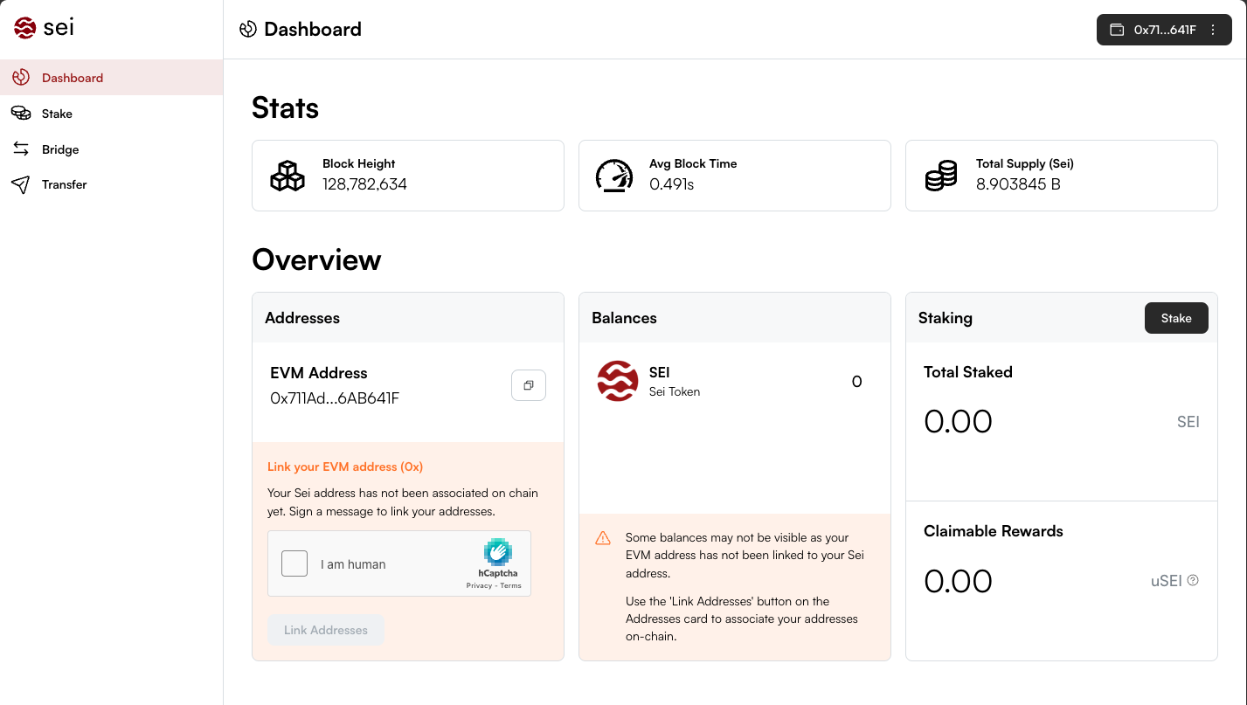Click the EVM Address label
The width and height of the screenshot is (1247, 705).
click(x=319, y=373)
